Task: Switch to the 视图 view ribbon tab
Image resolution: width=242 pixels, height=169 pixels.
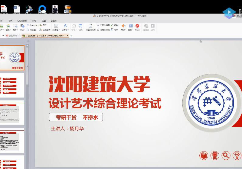Action: (44, 21)
